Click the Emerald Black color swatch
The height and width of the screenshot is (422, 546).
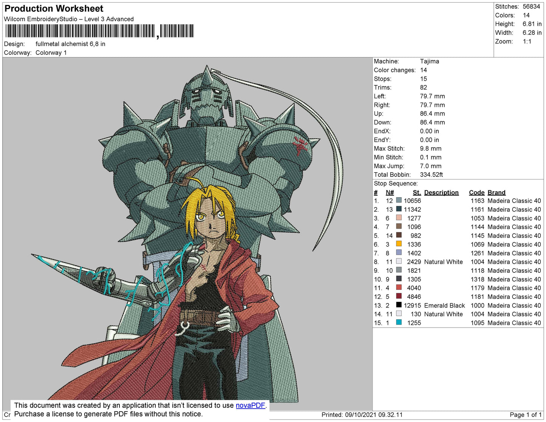click(x=399, y=305)
